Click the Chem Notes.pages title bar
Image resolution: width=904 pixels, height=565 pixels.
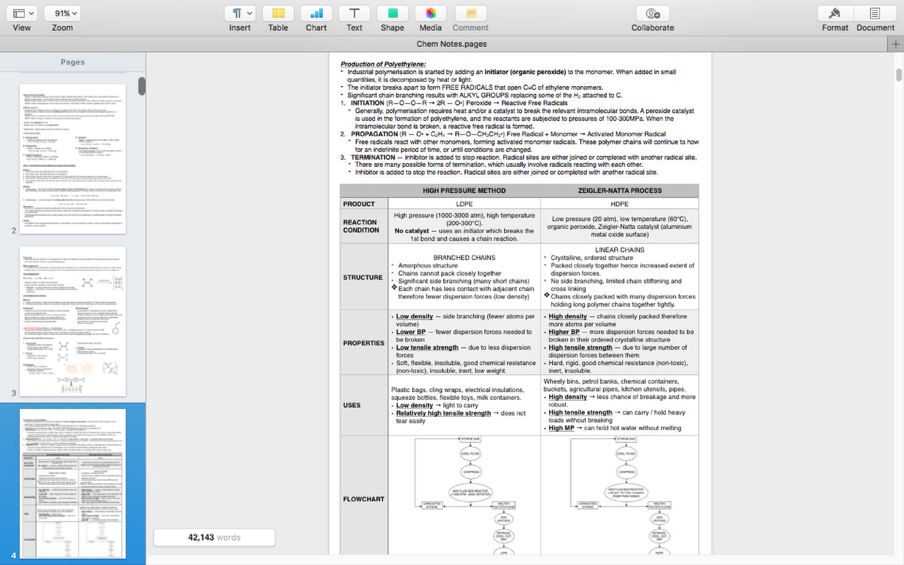(x=451, y=43)
